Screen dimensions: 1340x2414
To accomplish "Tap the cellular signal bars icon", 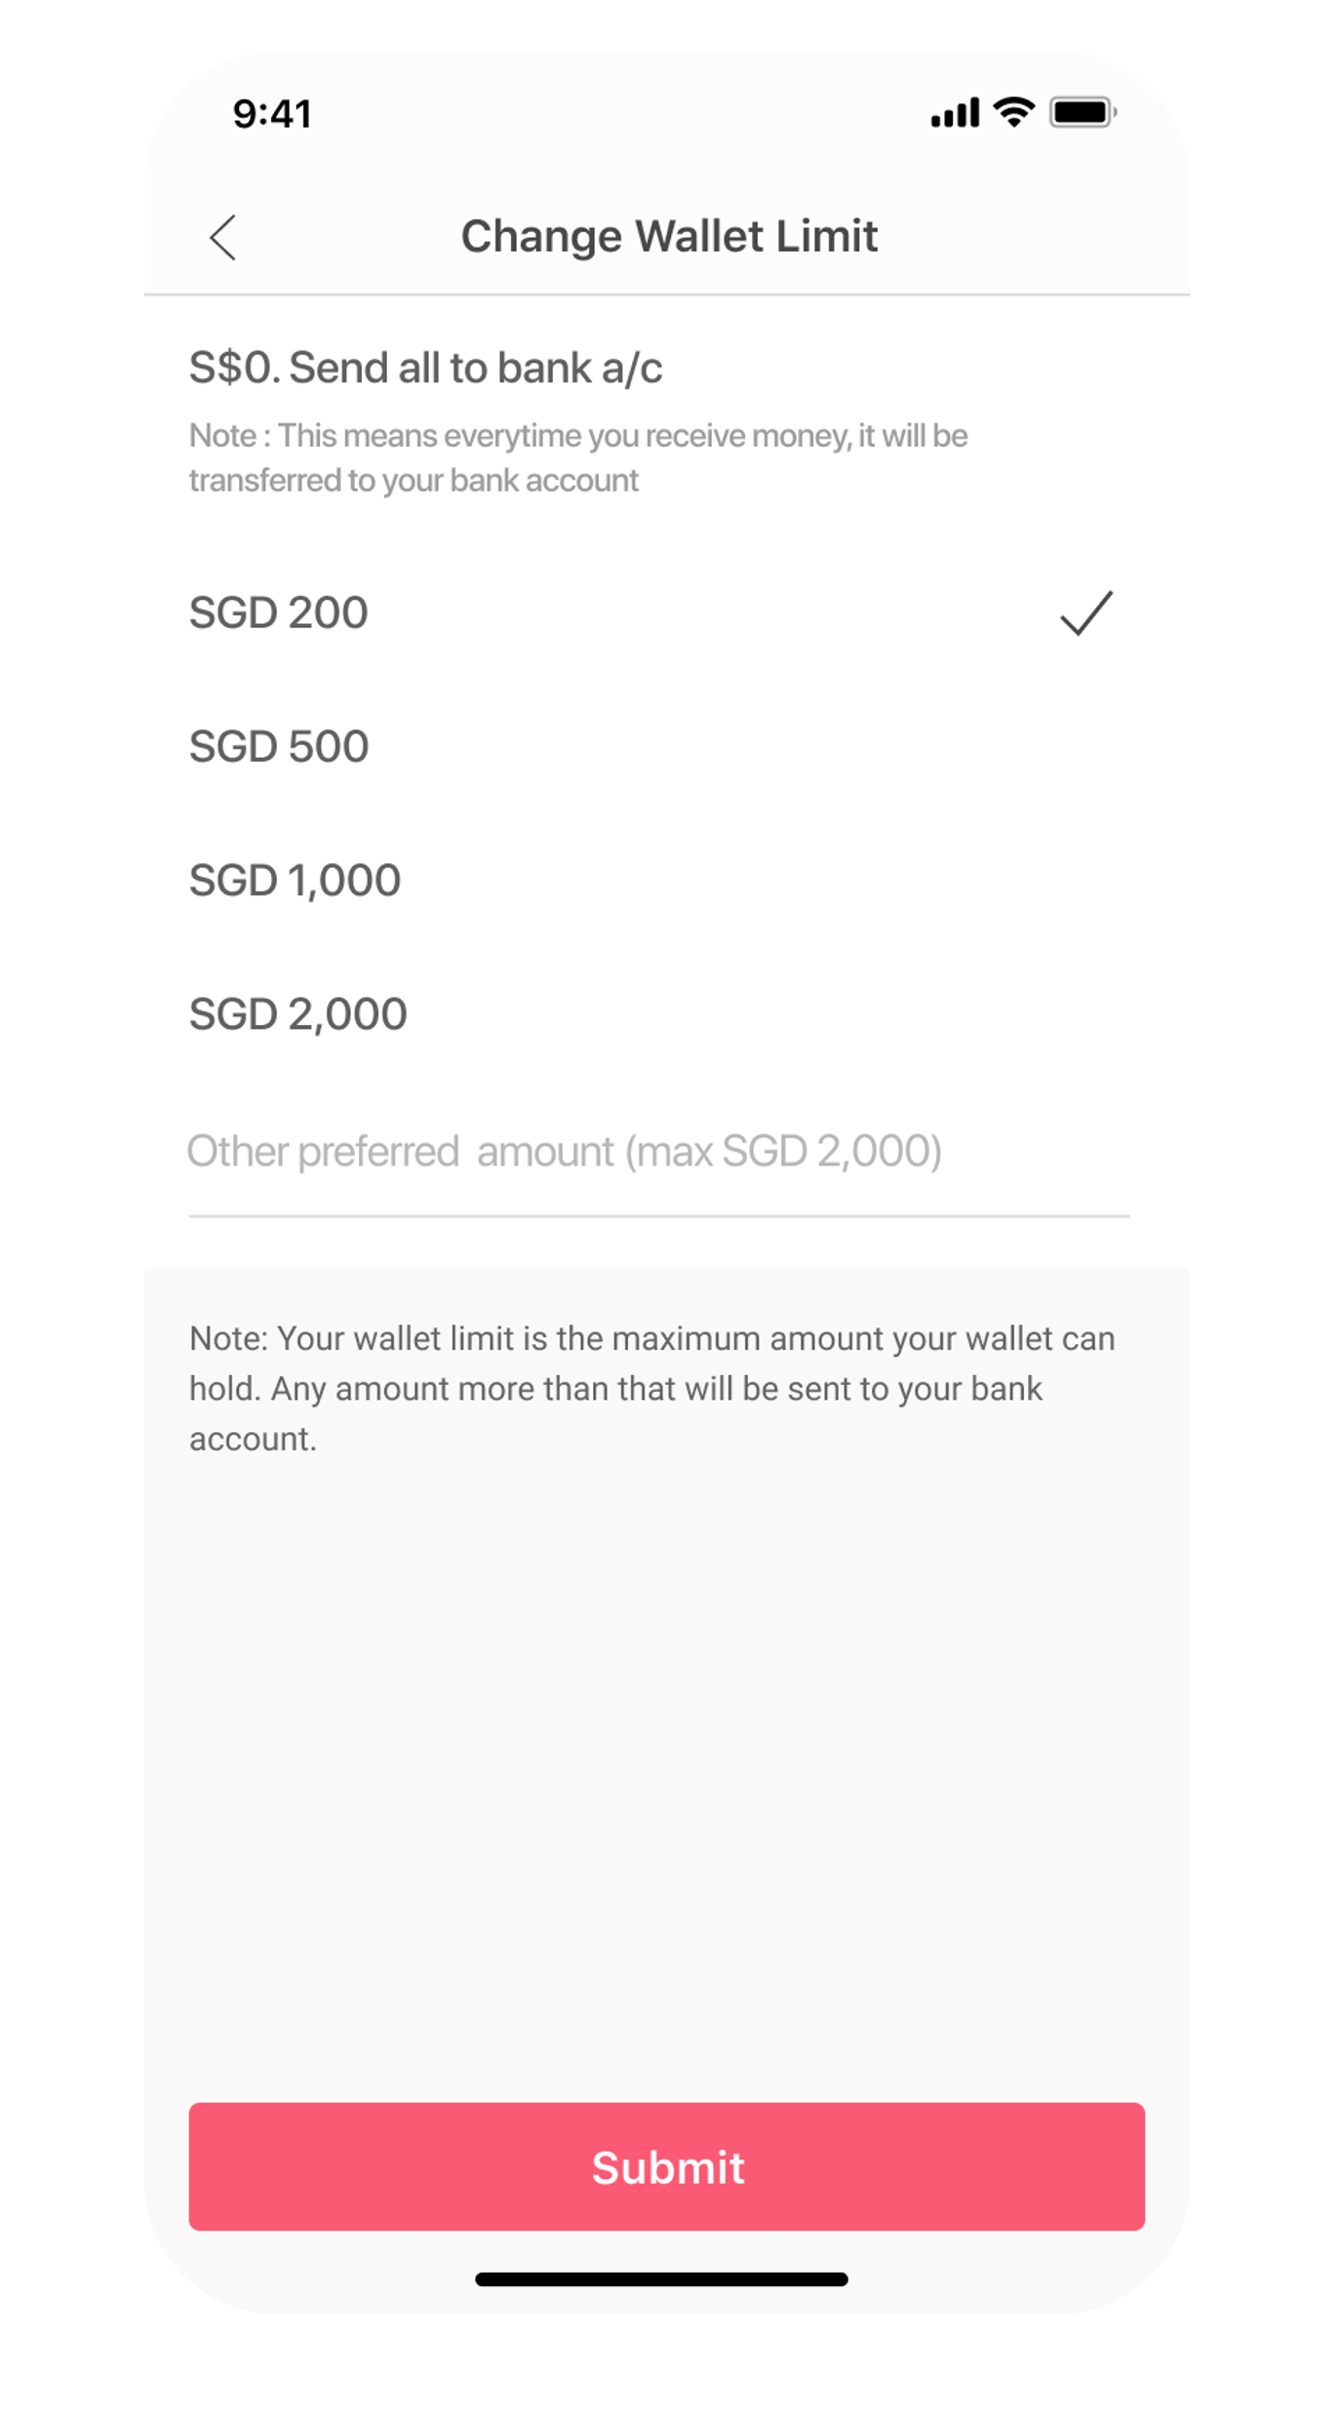I will coord(955,112).
